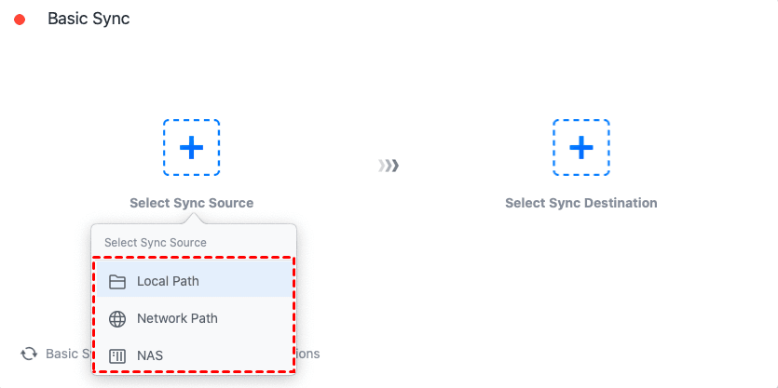Click the plus icon for sync destination

coord(580,147)
